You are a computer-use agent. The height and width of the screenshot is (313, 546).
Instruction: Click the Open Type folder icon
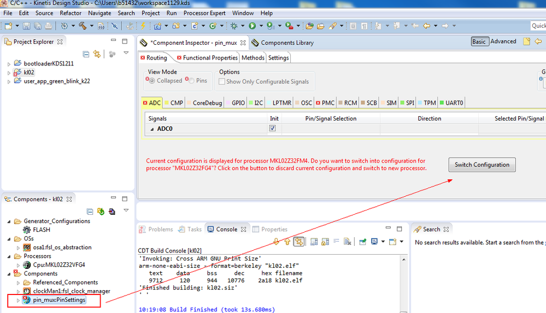click(309, 26)
